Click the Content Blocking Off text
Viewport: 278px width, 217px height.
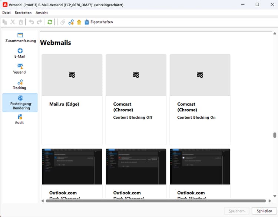(x=133, y=118)
